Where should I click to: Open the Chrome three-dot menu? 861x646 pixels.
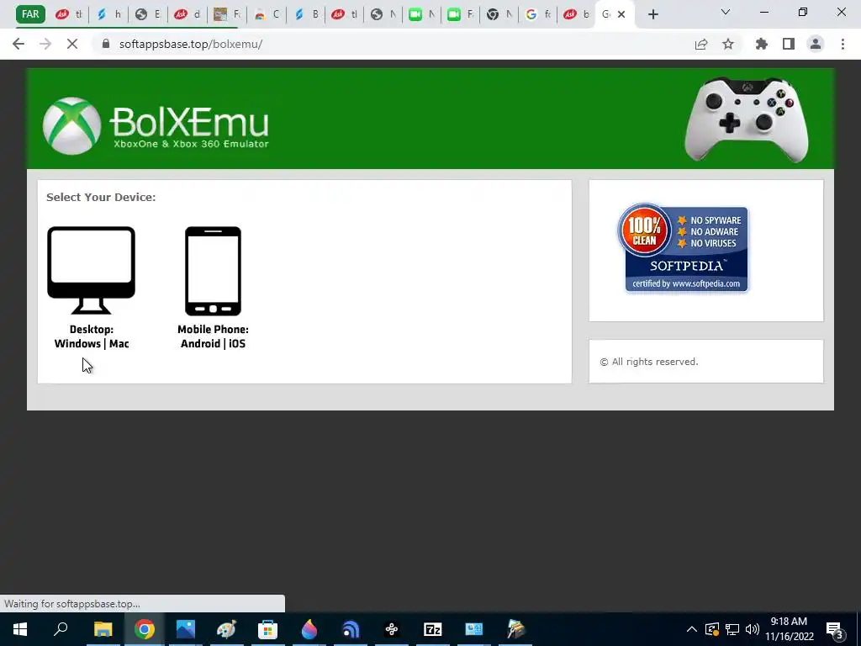point(843,44)
